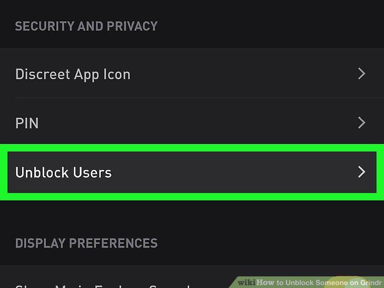This screenshot has height=288, width=384.
Task: Click the Discreet App Icon text label
Action: click(x=73, y=74)
